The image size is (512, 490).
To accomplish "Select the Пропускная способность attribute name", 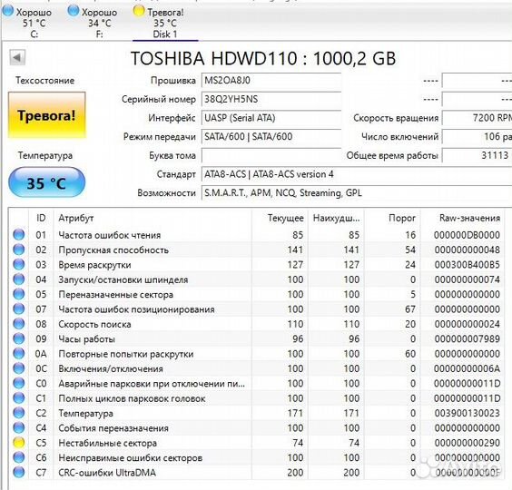I will pos(113,250).
